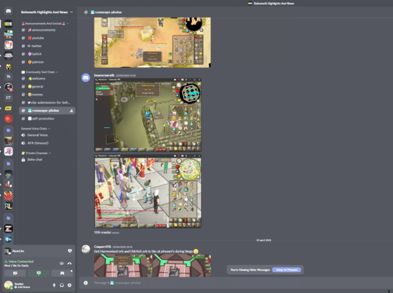Open beanerswrath's avatar
Viewport: 393px width, 293px height.
[86, 78]
